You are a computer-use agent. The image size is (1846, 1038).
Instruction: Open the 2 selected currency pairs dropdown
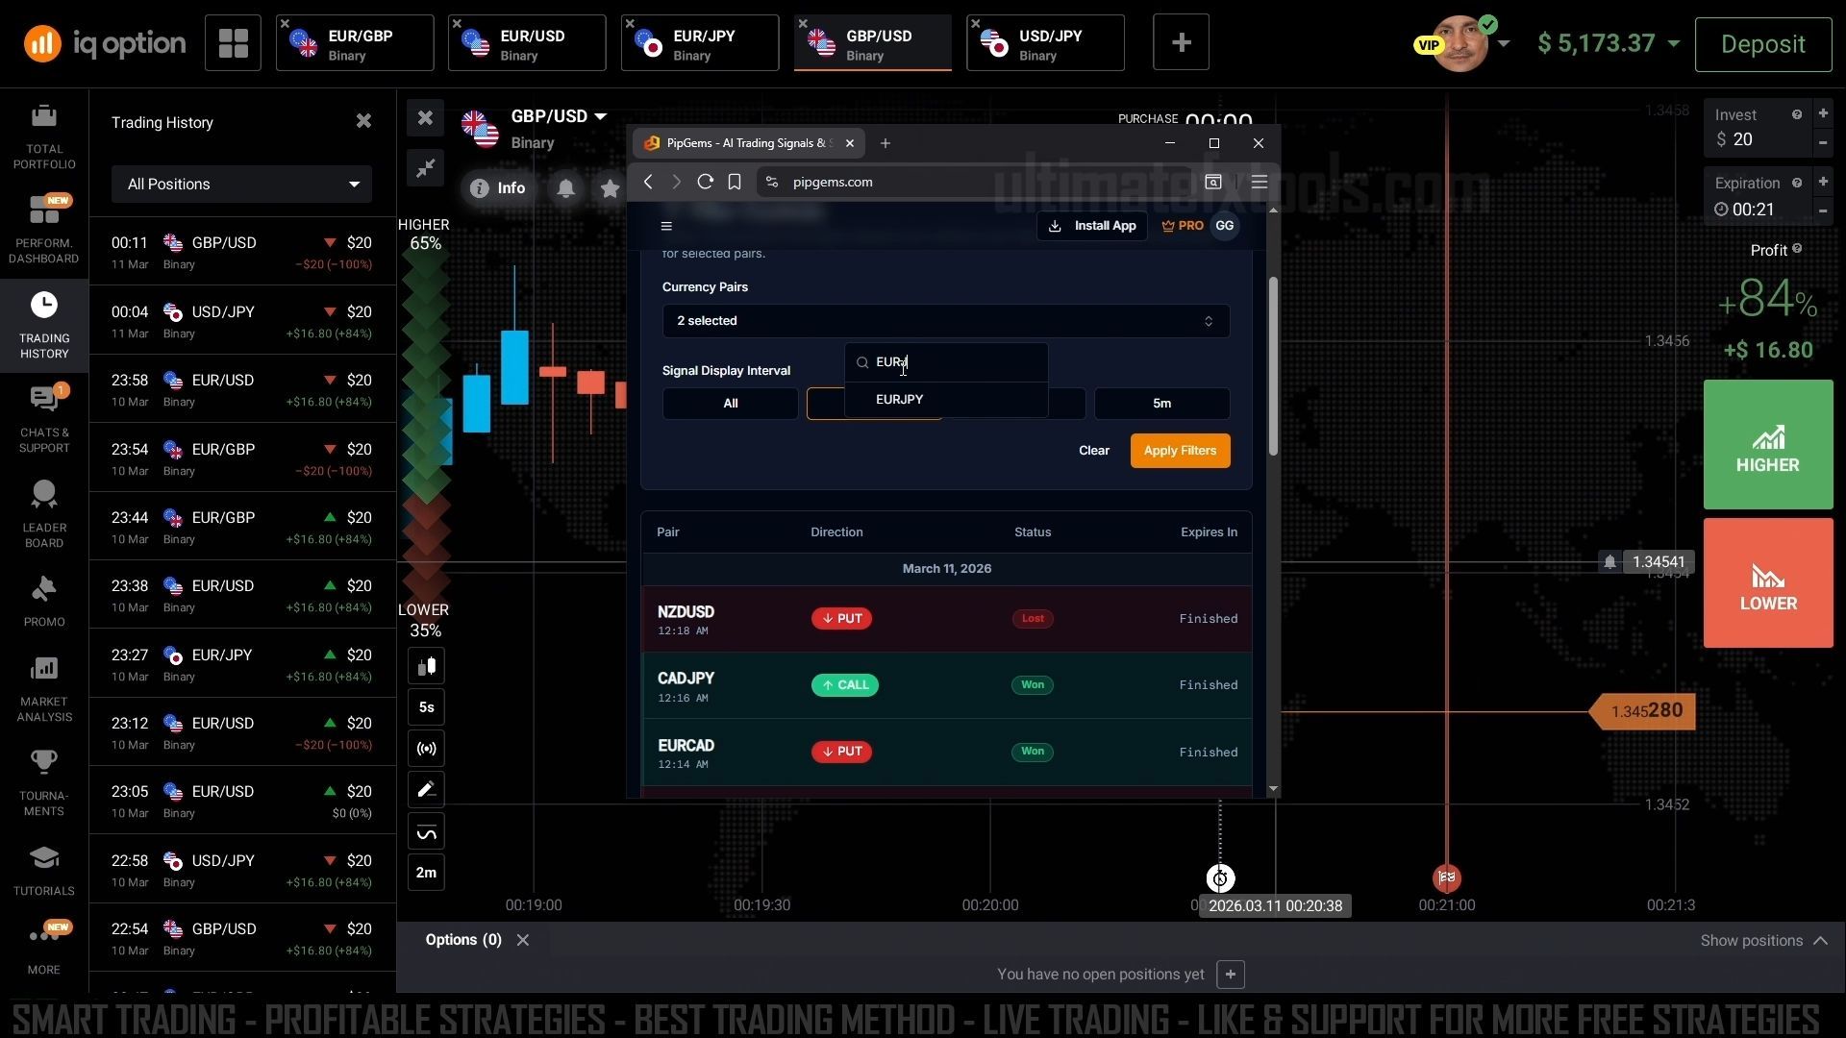coord(945,321)
